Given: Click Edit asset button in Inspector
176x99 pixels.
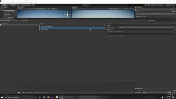Looking at the screenshot, I should [x=156, y=14].
